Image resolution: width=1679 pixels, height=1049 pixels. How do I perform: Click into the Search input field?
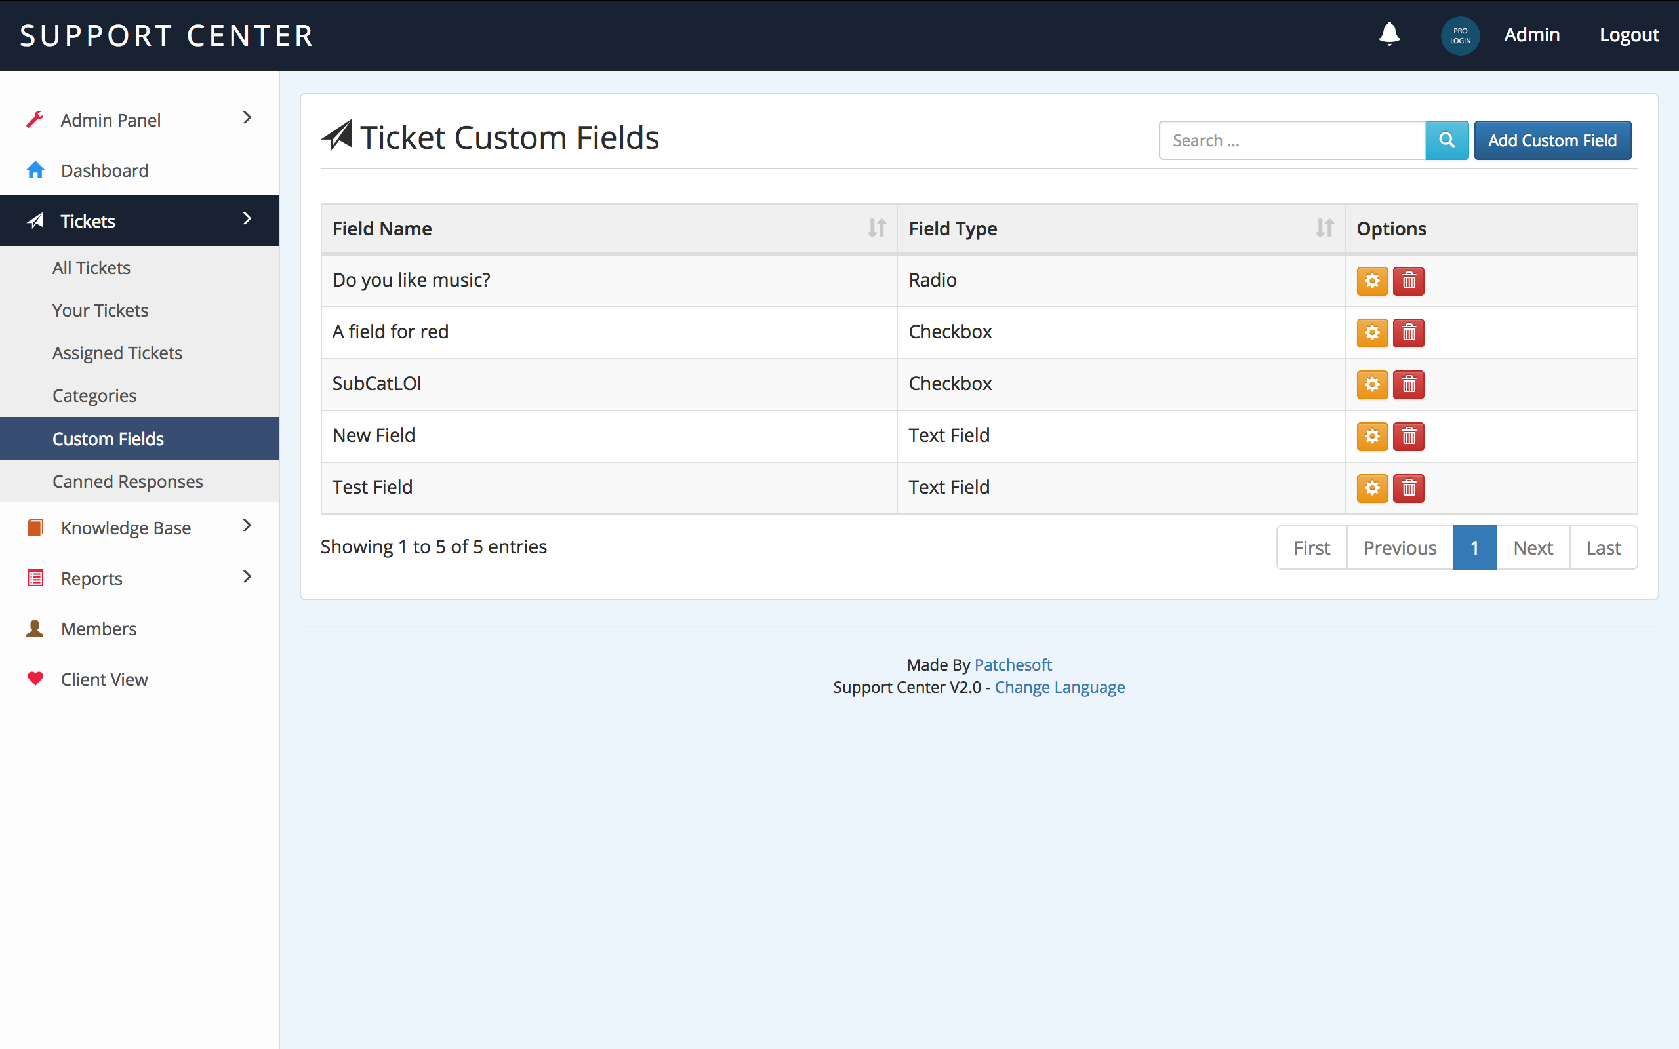pos(1291,140)
